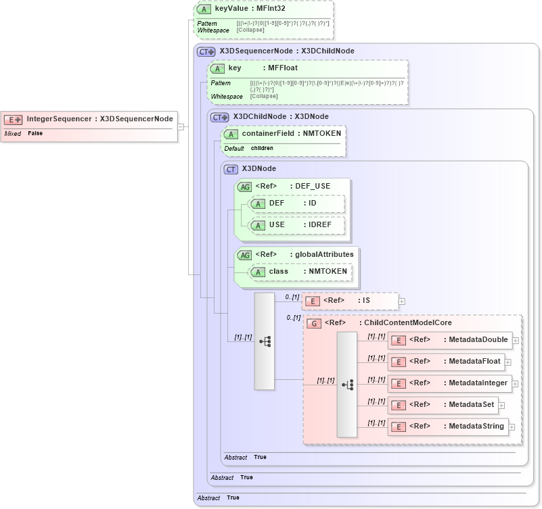Viewport: 542px width, 509px height.
Task: Click the E icon of MetadataInteger
Action: coord(399,384)
